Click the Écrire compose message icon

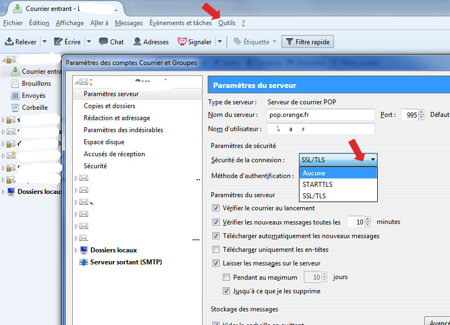pyautogui.click(x=58, y=42)
